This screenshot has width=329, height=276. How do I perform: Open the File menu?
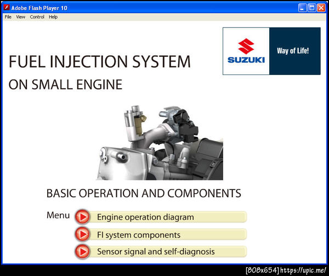8,17
